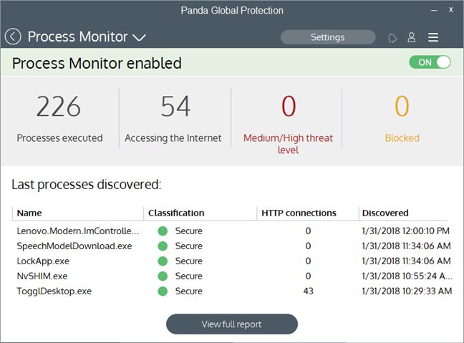Open the hamburger menu icon
Screen dimensions: 464x343
coord(433,37)
